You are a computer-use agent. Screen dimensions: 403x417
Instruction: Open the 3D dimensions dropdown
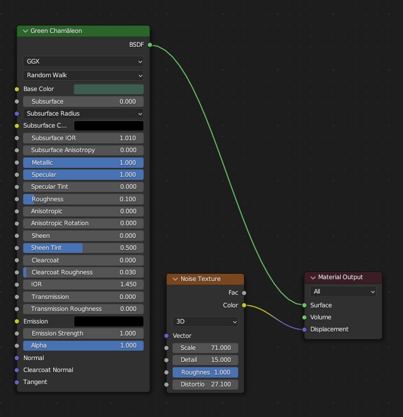(205, 322)
